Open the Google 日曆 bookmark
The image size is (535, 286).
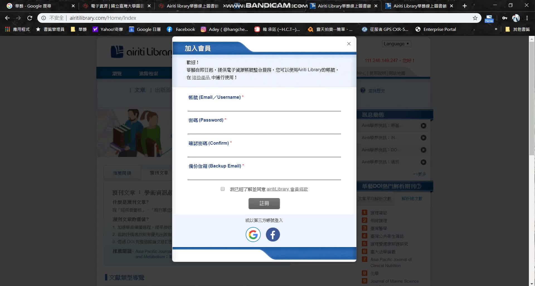145,29
